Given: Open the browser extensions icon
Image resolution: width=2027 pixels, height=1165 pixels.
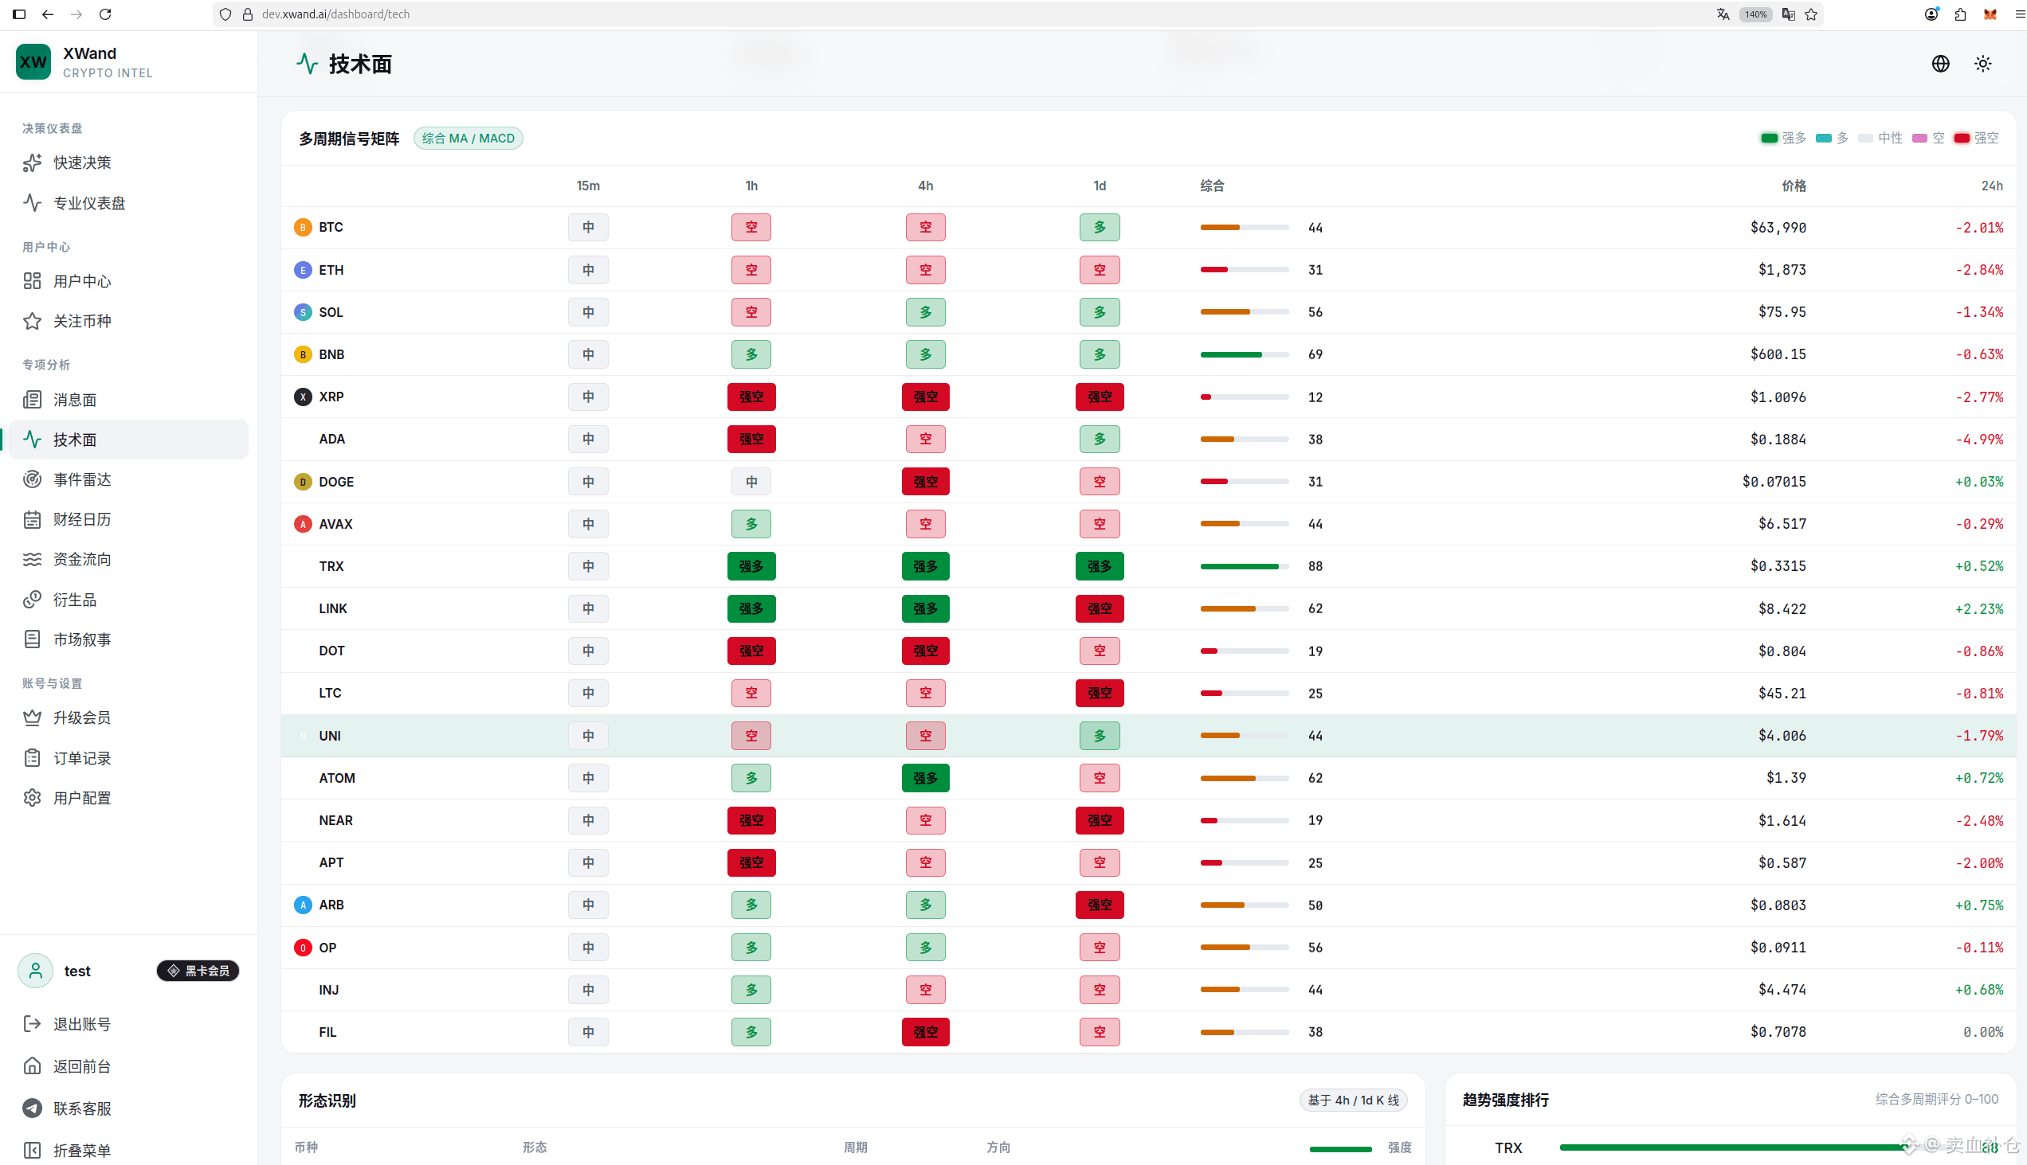Looking at the screenshot, I should [1961, 14].
